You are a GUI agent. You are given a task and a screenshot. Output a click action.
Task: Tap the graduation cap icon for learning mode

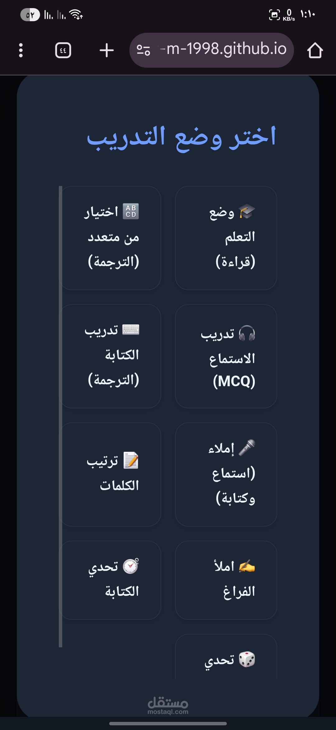point(247,212)
